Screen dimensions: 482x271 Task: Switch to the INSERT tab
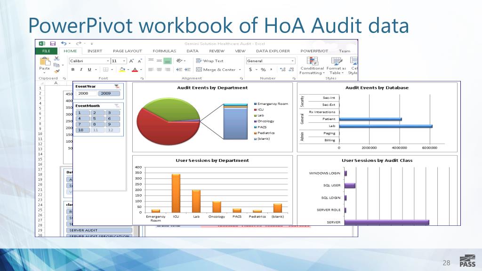[95, 51]
